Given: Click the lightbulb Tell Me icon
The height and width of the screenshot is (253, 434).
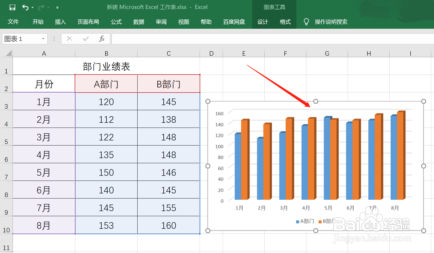Looking at the screenshot, I should pyautogui.click(x=306, y=22).
